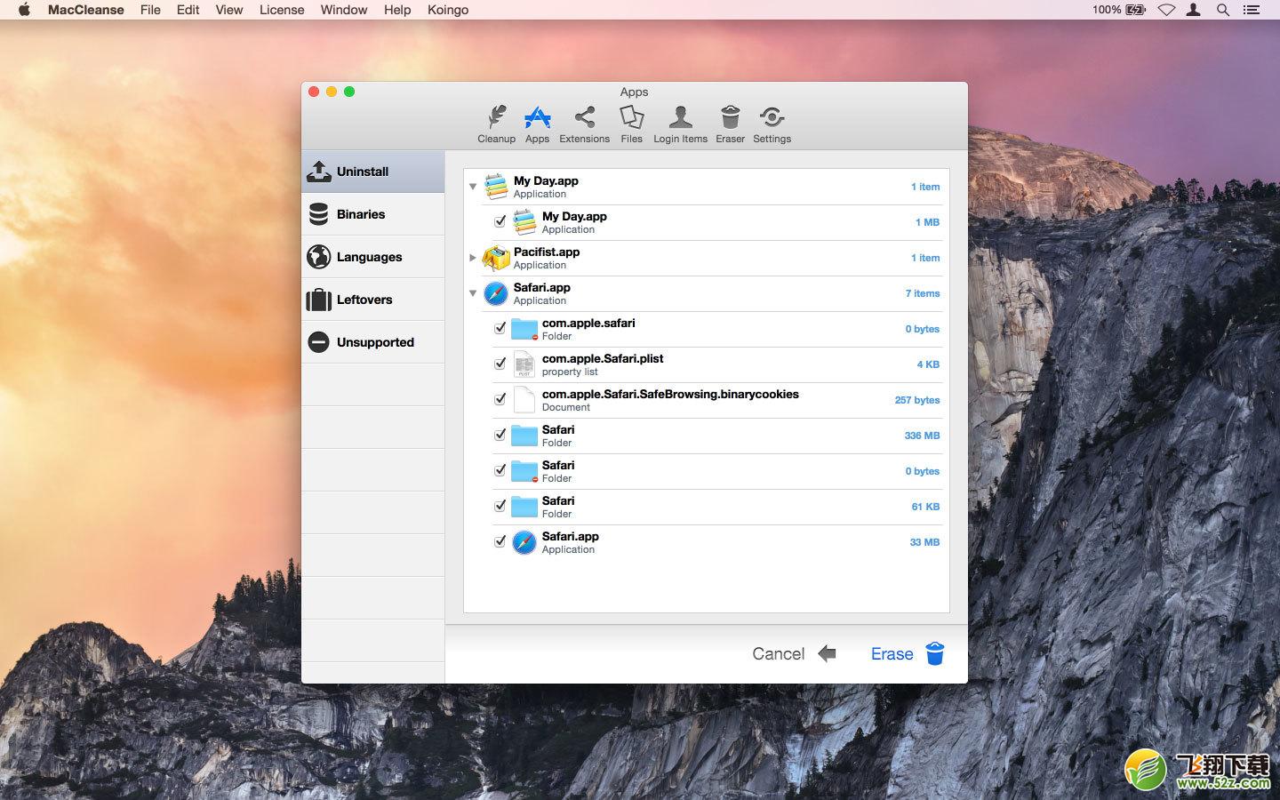The image size is (1280, 800).
Task: Click the Cancel button text
Action: click(778, 654)
